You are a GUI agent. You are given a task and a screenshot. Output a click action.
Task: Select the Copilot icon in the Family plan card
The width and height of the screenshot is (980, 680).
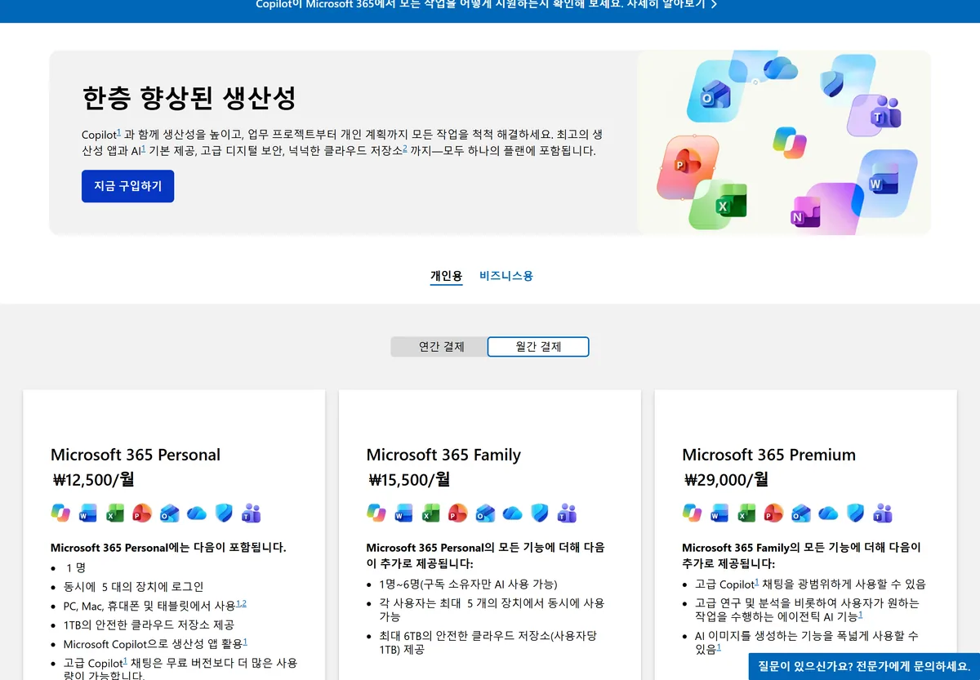(376, 513)
